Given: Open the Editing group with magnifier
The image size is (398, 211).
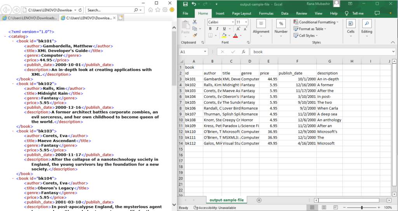Looking at the screenshot, I should [x=367, y=28].
